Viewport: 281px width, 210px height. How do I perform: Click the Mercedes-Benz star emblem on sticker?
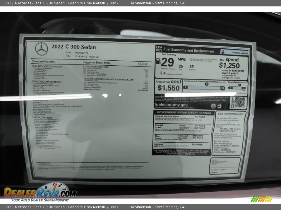pos(41,49)
